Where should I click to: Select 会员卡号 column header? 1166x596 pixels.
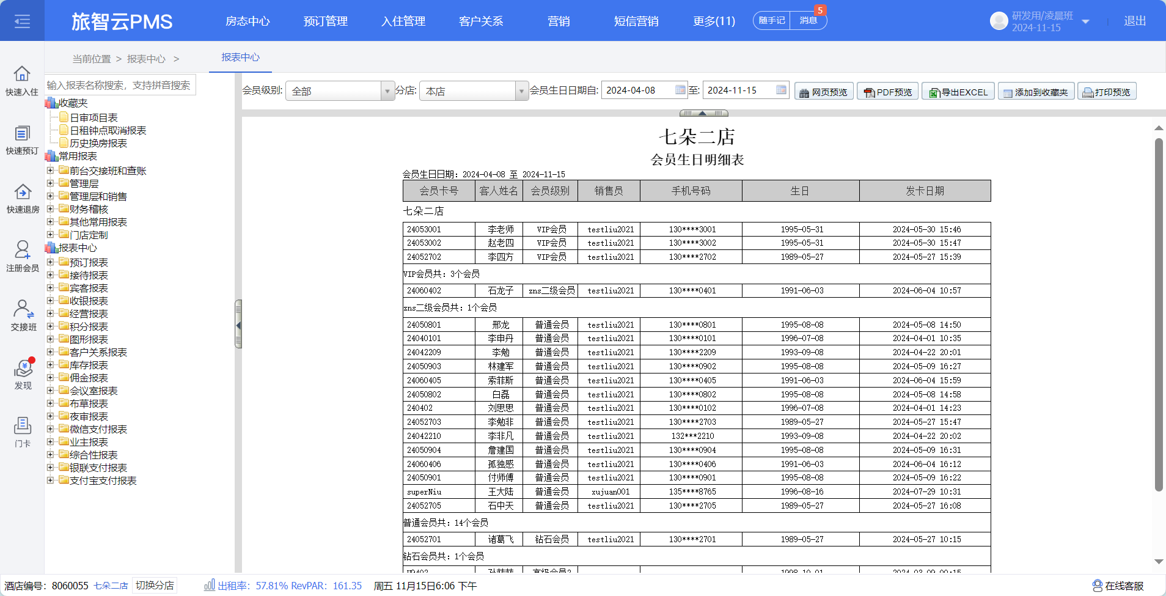[439, 191]
